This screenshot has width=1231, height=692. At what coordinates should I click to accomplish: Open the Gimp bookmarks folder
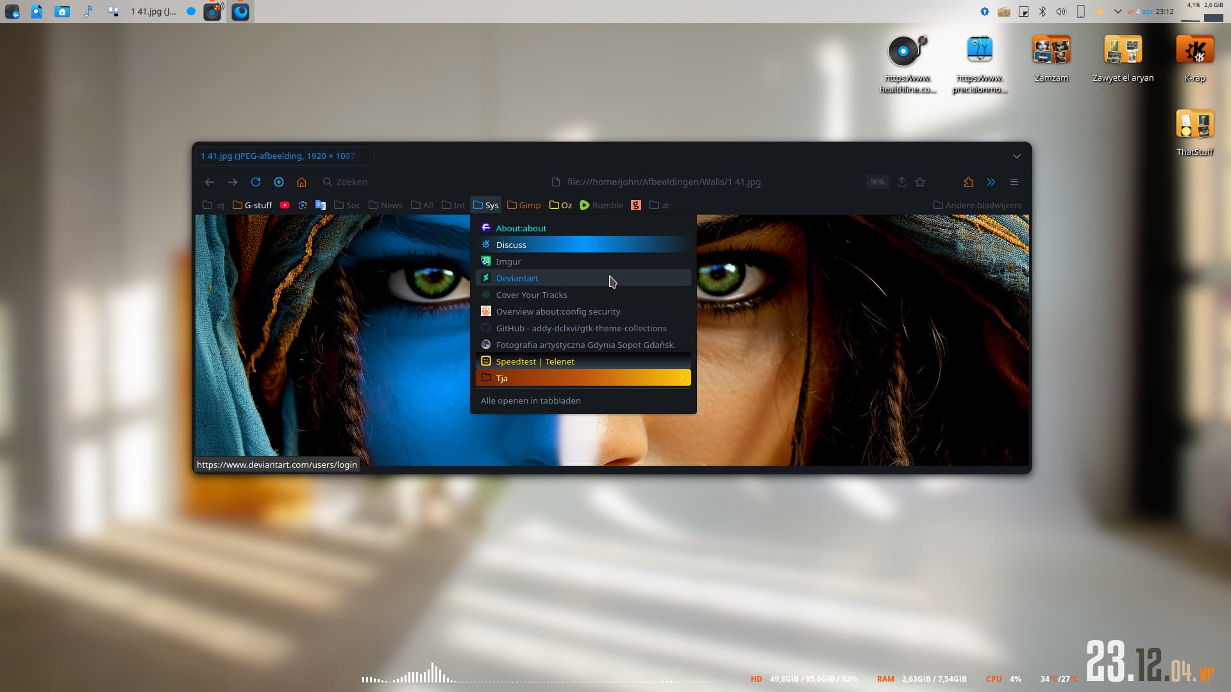[x=524, y=205]
